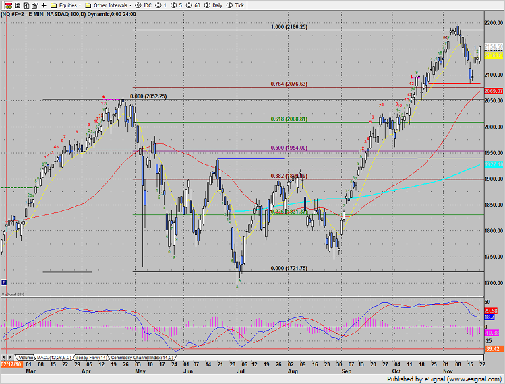Select the 5 minute interval
505x384 pixels.
pos(176,5)
